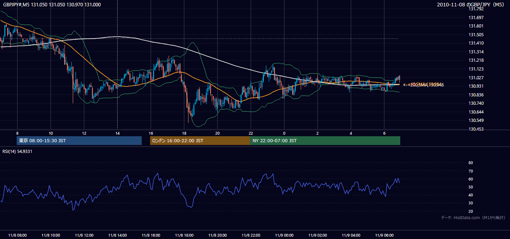510x239 pixels.
Task: Click the Tokyo session bar 東京 08:00-15:30 JST
Action: 79,141
